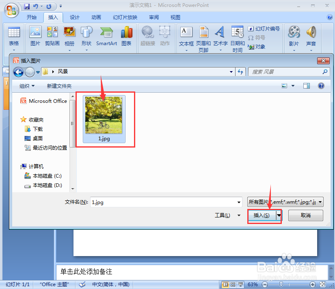Open PowerPoint help icon in ribbon

[x=330, y=17]
